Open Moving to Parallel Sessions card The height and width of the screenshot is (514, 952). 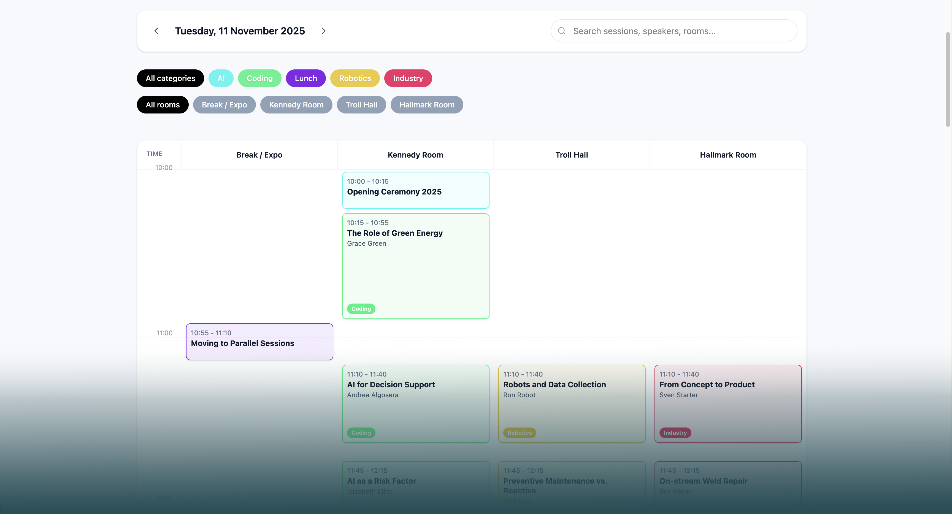259,342
